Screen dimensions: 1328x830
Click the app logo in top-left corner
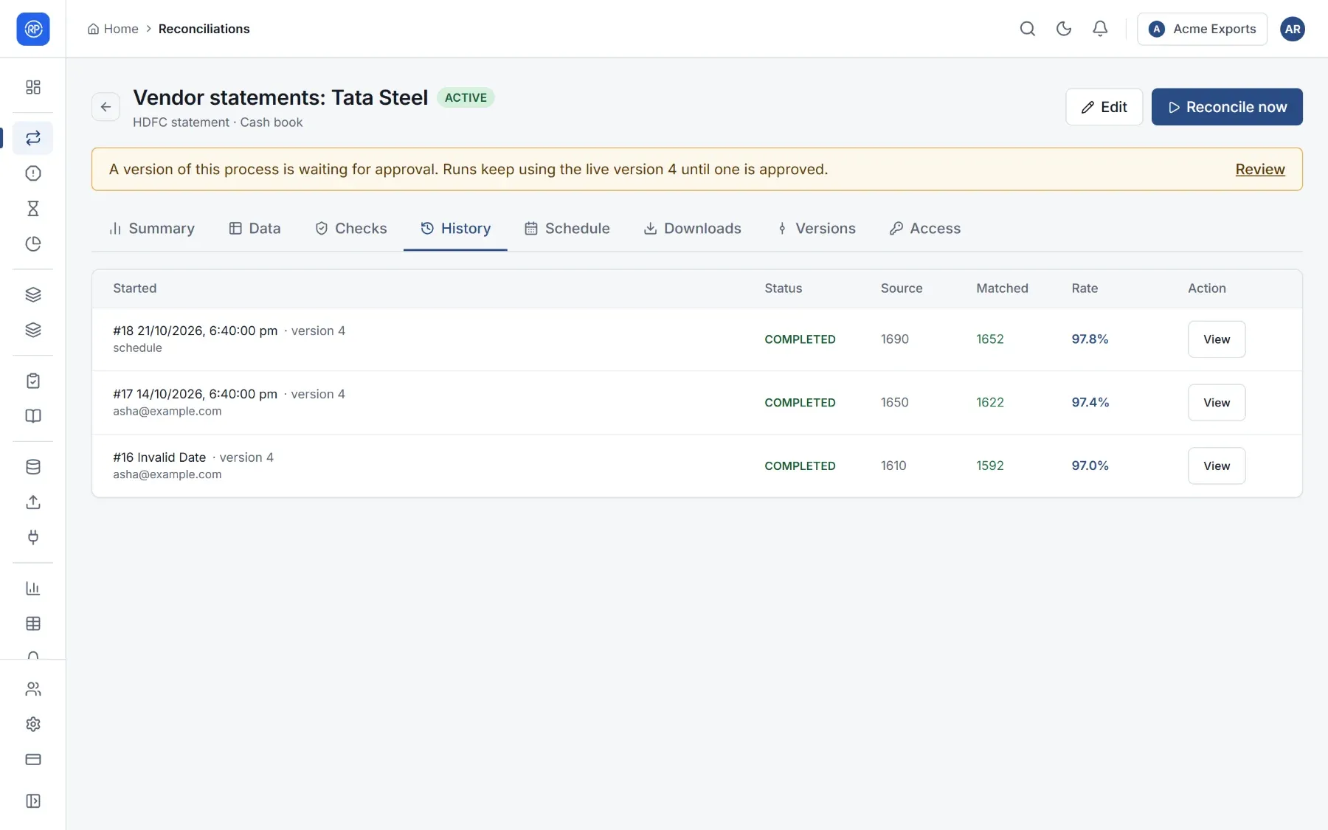pyautogui.click(x=33, y=29)
